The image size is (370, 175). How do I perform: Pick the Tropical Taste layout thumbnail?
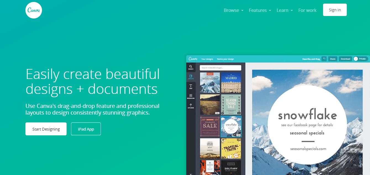pos(231,148)
